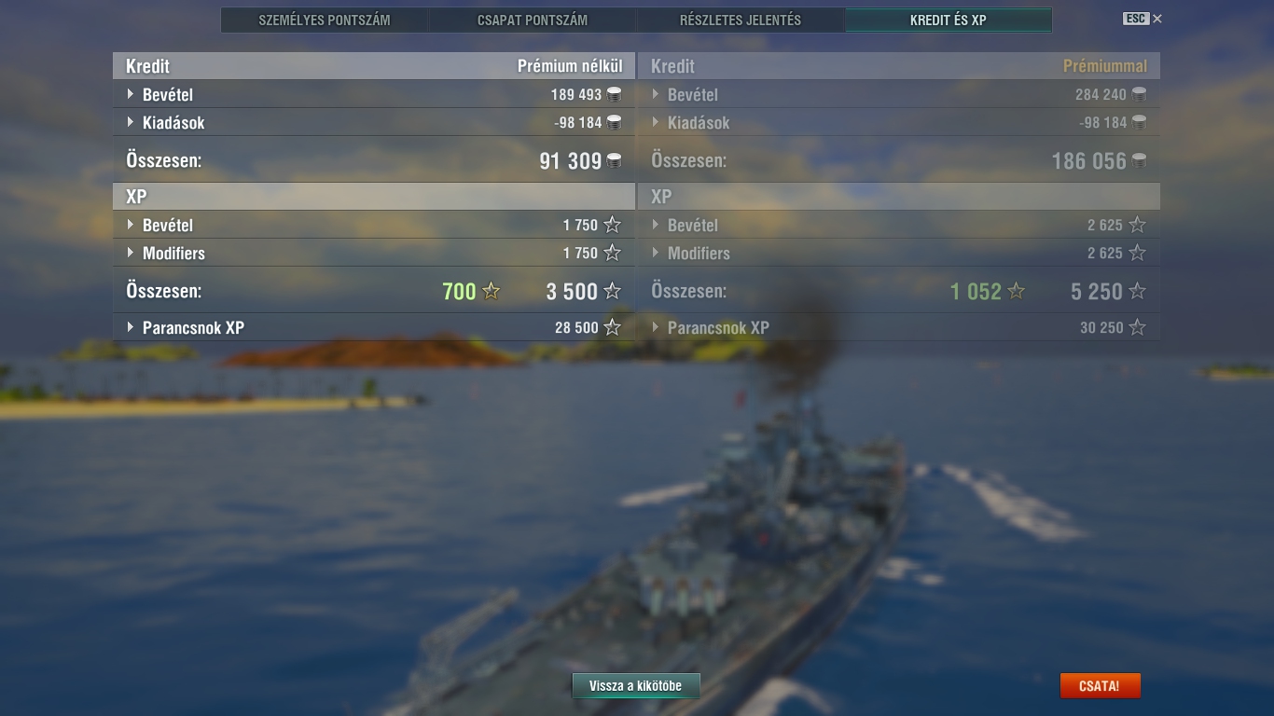Image resolution: width=1274 pixels, height=716 pixels.
Task: Open the Részletes jelentés tab
Action: 741,20
